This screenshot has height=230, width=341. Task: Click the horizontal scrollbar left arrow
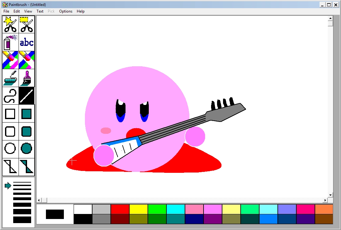click(39, 200)
